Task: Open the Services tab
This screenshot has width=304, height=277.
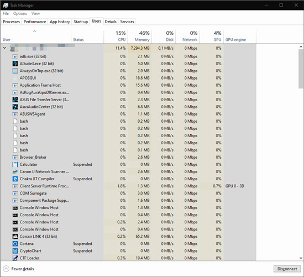Action: [x=127, y=22]
